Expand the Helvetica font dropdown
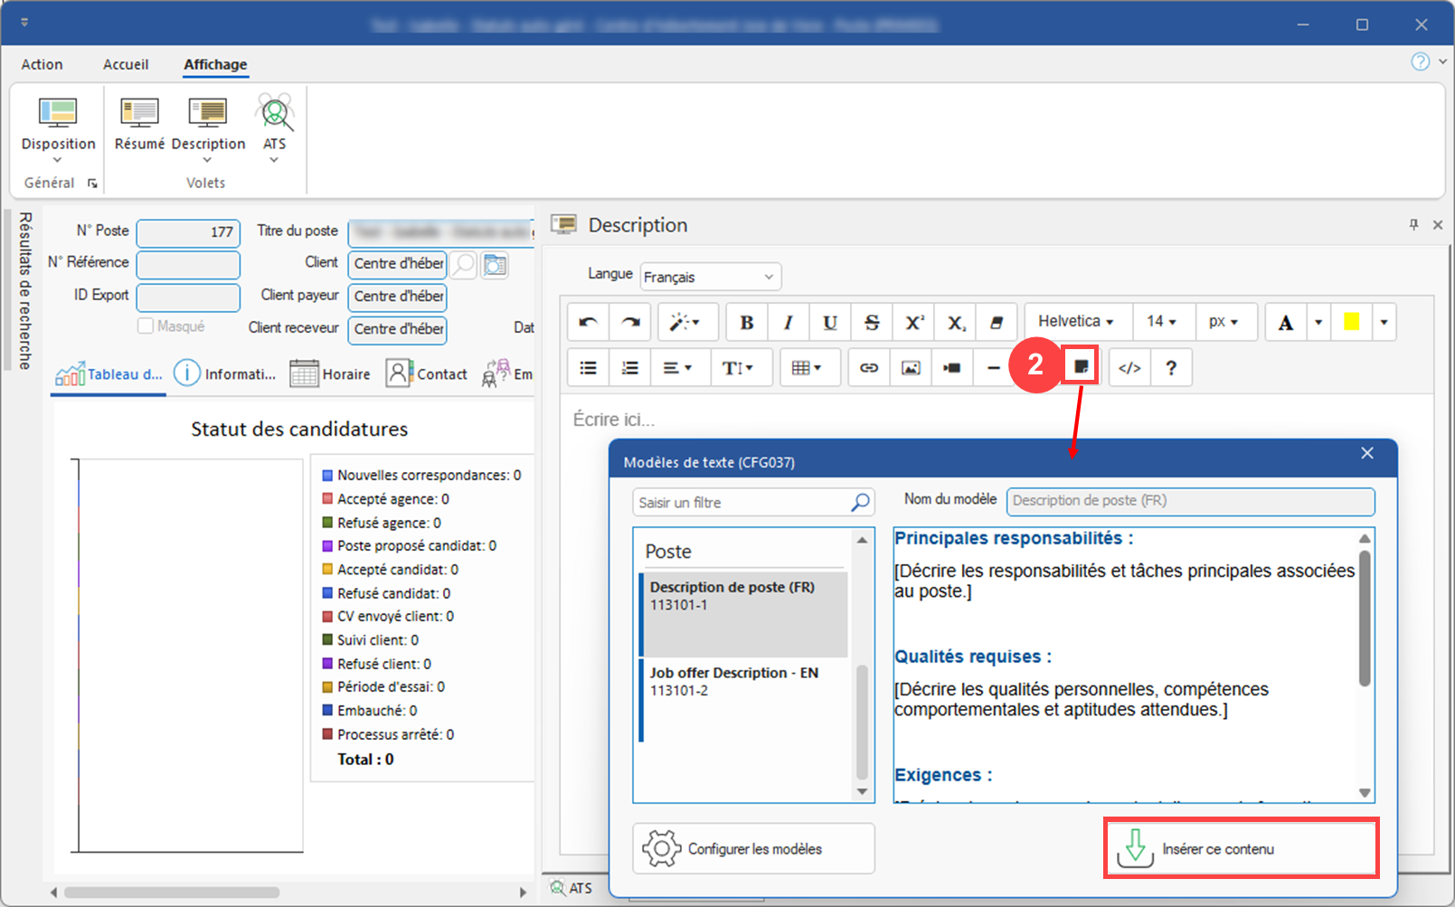1455x907 pixels. (1075, 322)
